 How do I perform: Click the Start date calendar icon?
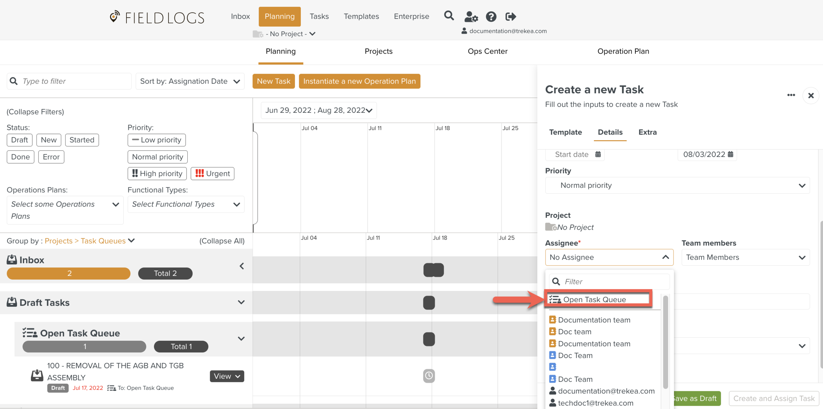598,154
